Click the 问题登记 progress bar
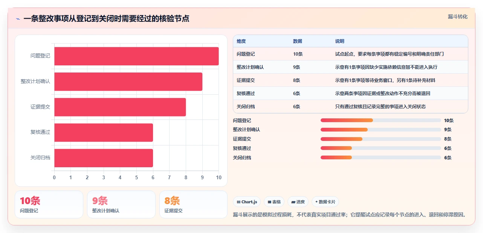Viewport: 483px width, 233px height. pyautogui.click(x=381, y=120)
